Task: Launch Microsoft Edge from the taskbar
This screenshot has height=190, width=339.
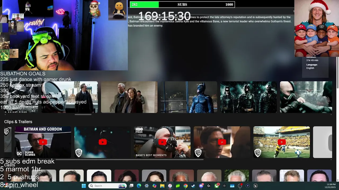Action: coord(139,186)
